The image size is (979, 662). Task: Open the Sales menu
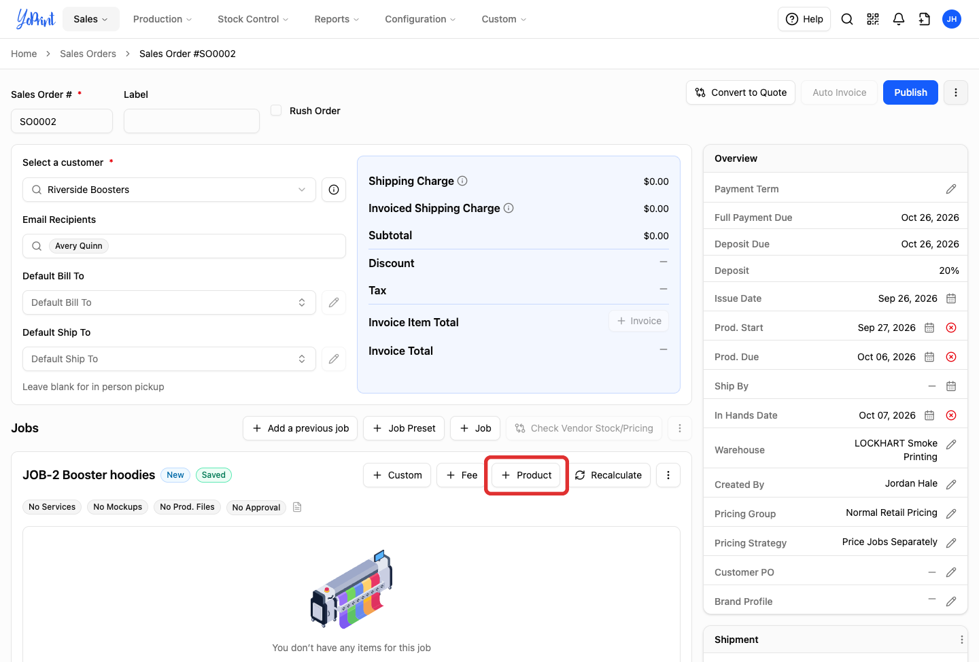[91, 19]
